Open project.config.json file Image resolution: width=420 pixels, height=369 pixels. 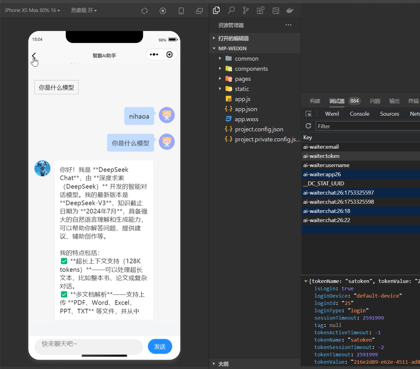tap(259, 129)
